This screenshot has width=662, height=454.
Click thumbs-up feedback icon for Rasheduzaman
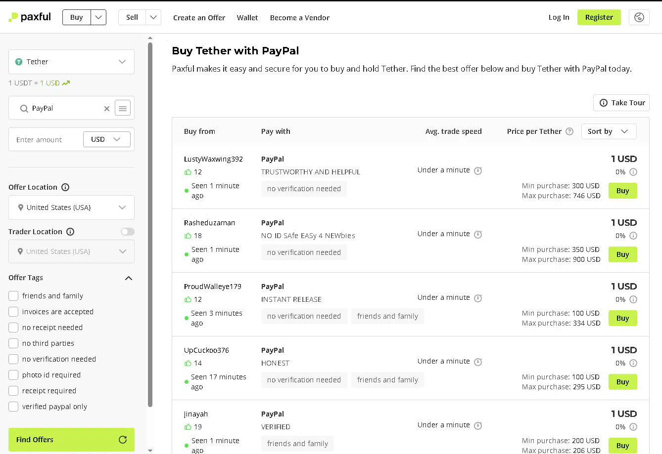pyautogui.click(x=188, y=236)
